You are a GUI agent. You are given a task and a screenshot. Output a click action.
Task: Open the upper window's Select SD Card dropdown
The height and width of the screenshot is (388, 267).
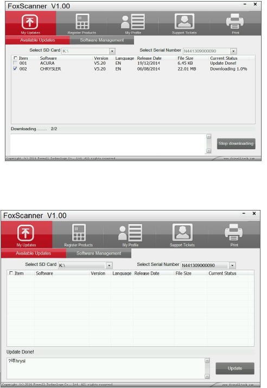point(112,51)
